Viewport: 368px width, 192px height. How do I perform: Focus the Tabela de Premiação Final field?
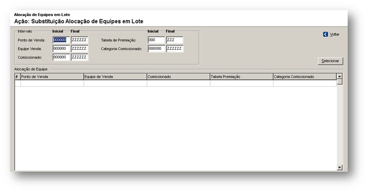[x=174, y=40]
